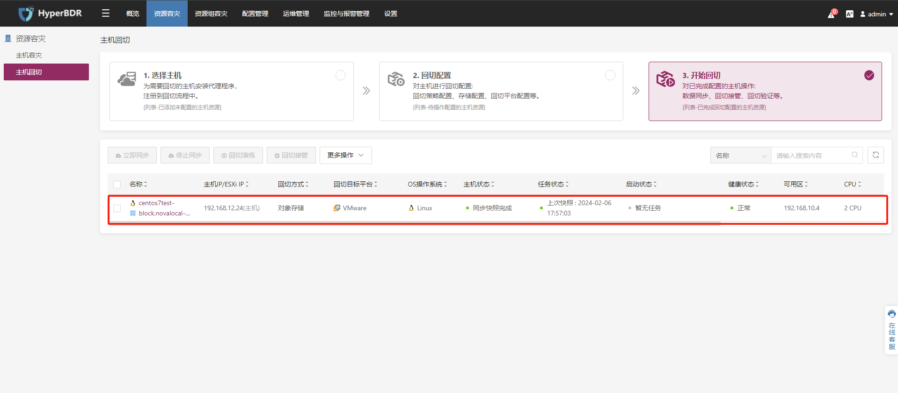Sort by CPU column
Image resolution: width=898 pixels, height=393 pixels.
860,184
